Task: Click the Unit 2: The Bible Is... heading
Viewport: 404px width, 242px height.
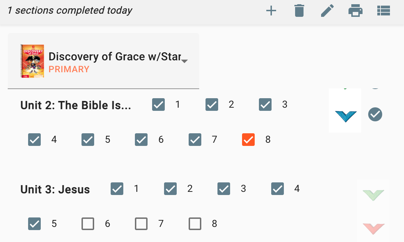Action: pyautogui.click(x=76, y=105)
